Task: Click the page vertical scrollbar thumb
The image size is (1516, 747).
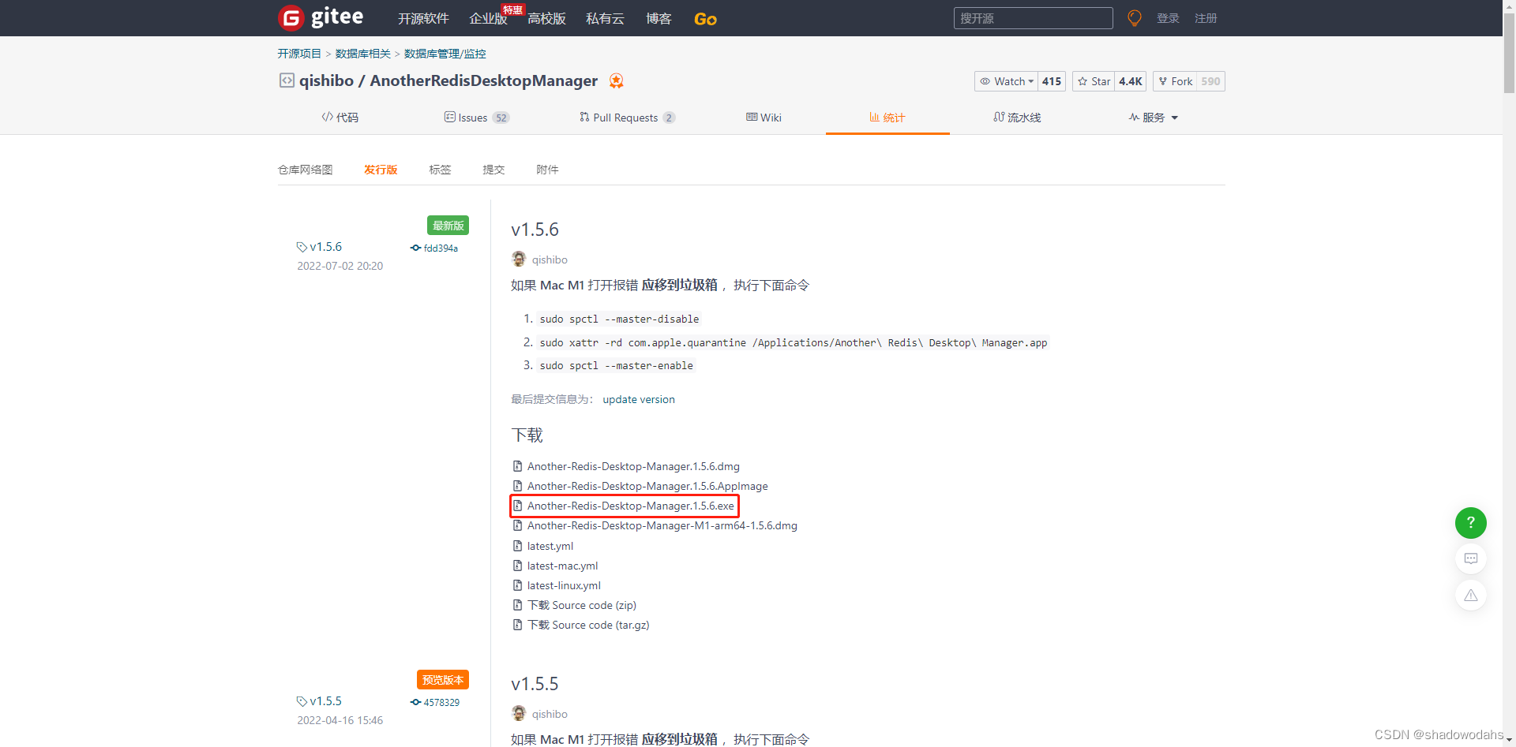Action: [x=1509, y=54]
